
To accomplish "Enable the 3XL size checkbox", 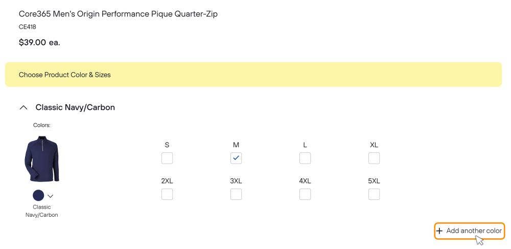I will 236,195.
